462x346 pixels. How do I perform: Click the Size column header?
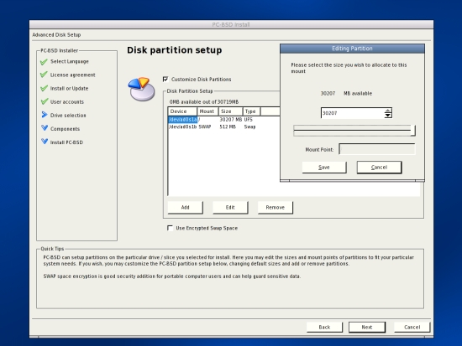230,111
